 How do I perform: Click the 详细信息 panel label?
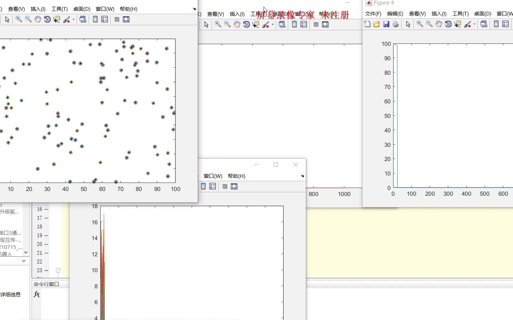(10, 295)
